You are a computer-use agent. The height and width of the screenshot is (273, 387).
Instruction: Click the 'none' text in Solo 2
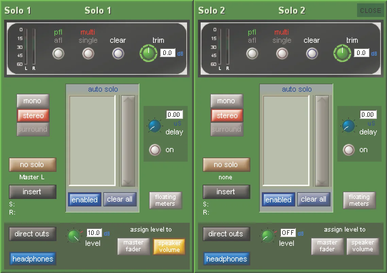(225, 177)
